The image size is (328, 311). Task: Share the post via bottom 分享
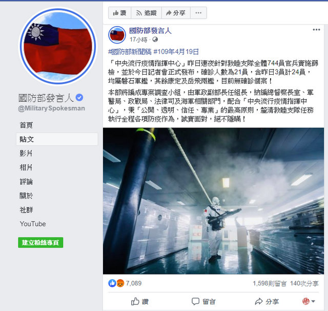[266, 301]
